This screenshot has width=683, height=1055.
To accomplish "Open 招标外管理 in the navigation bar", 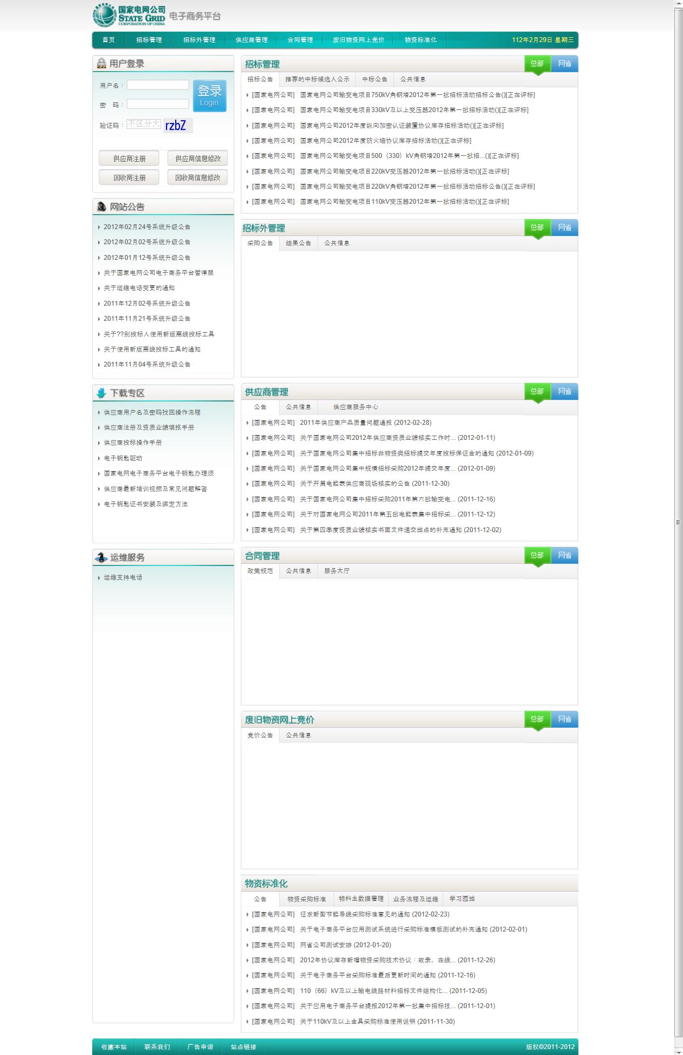I will (x=199, y=40).
